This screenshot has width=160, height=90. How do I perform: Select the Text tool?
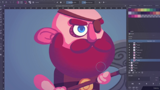(1, 7)
